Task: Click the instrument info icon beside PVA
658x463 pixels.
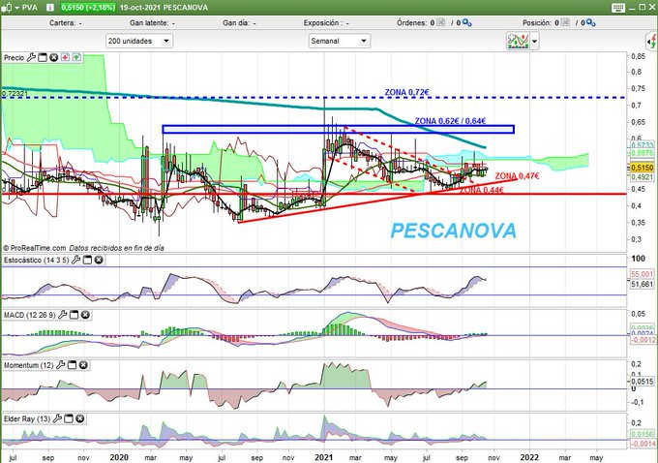Action: pyautogui.click(x=50, y=8)
